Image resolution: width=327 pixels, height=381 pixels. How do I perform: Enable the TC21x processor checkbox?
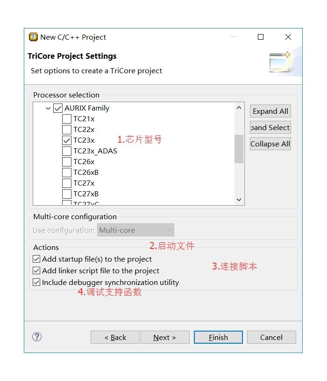pyautogui.click(x=67, y=118)
